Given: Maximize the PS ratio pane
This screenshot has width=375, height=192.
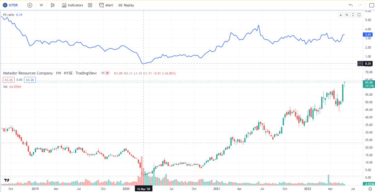Looking at the screenshot, I should 359,15.
